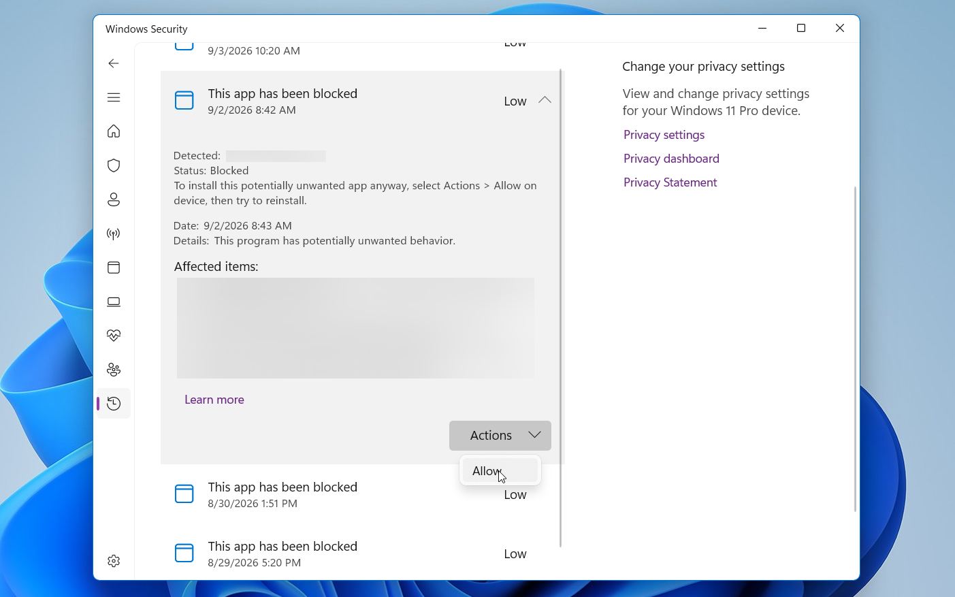Open the Privacy dashboard link
The width and height of the screenshot is (955, 597).
click(672, 159)
